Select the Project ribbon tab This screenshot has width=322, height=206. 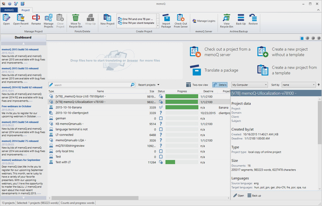(x=25, y=10)
